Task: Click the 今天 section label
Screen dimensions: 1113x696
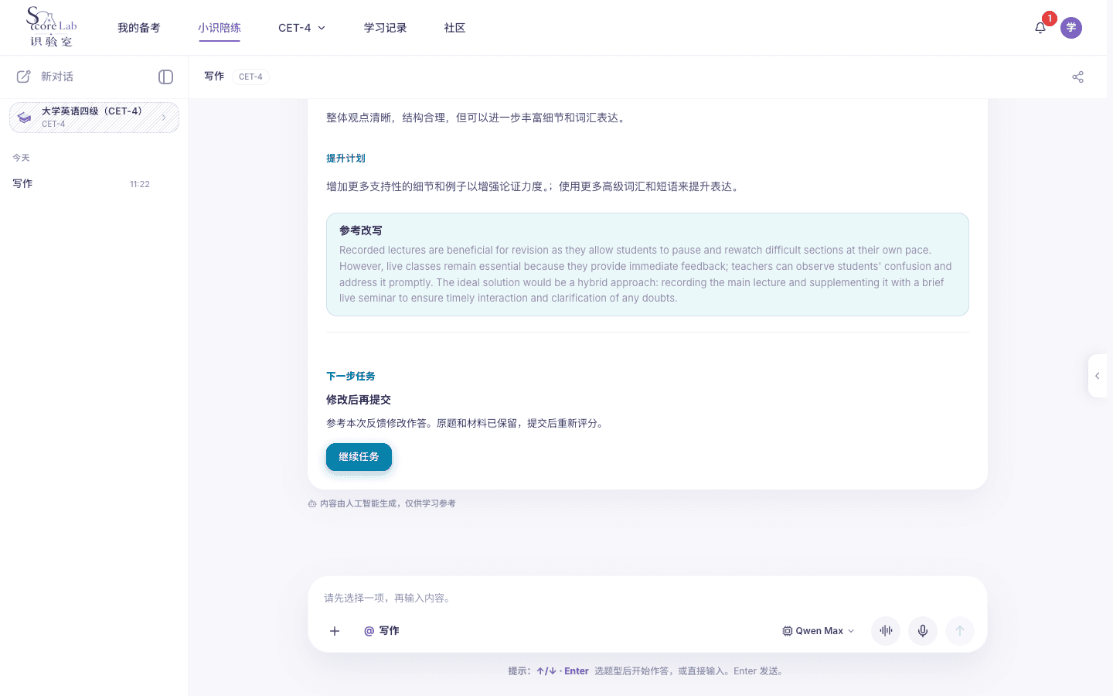Action: point(21,158)
